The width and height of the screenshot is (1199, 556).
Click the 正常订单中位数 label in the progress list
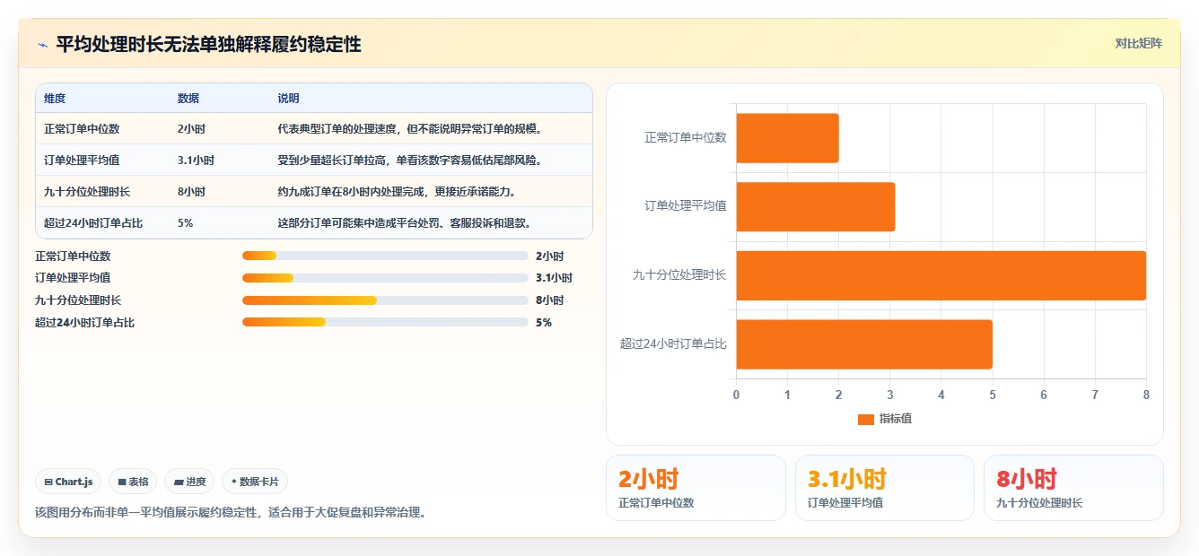73,256
